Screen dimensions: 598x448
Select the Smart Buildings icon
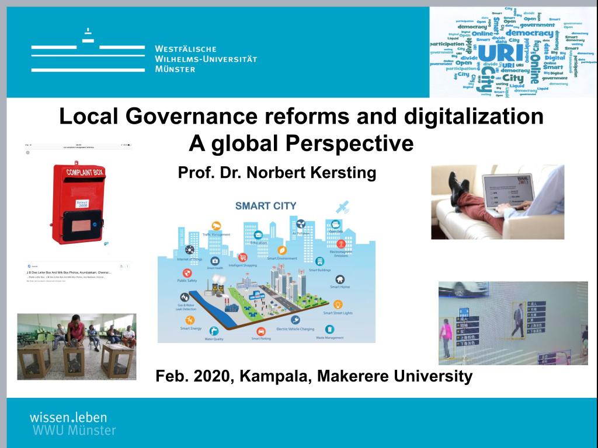[319, 261]
